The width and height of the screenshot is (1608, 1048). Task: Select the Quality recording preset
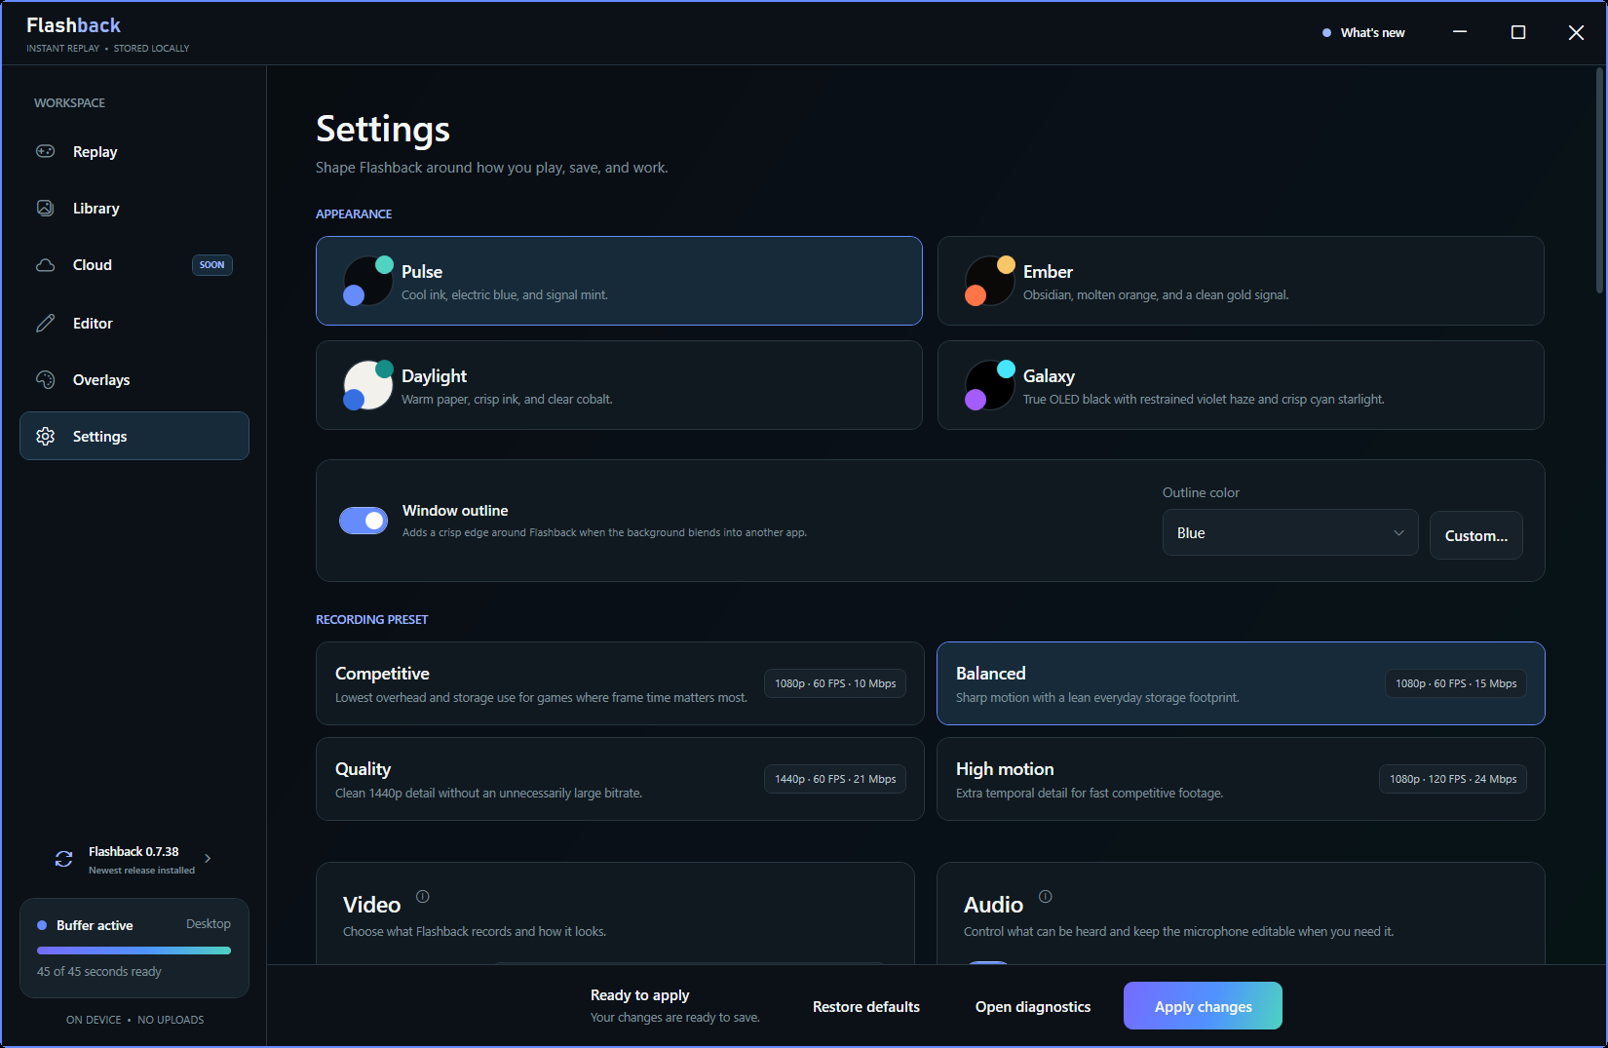[x=620, y=779]
